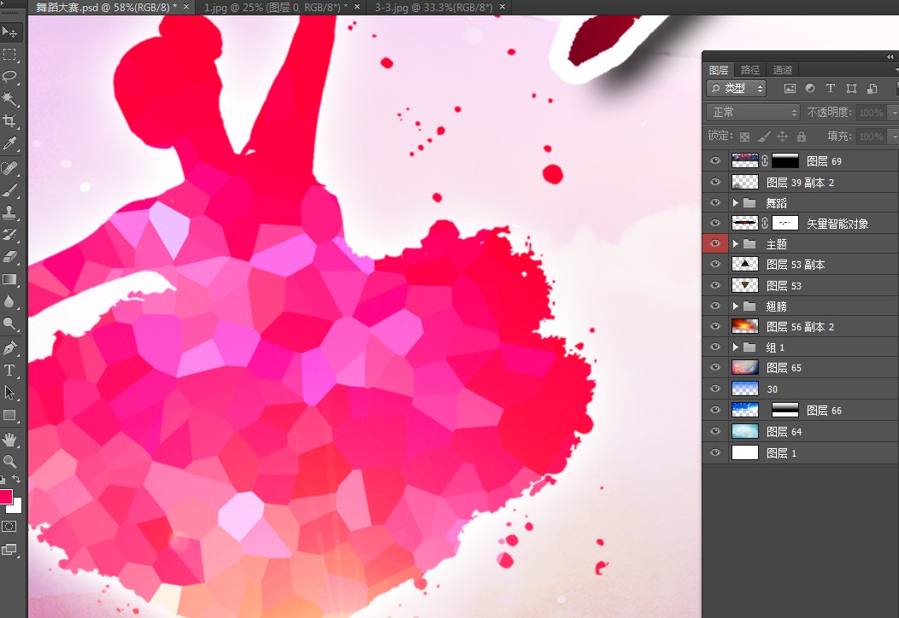
Task: Lock transparent pixels icon
Action: [x=744, y=137]
